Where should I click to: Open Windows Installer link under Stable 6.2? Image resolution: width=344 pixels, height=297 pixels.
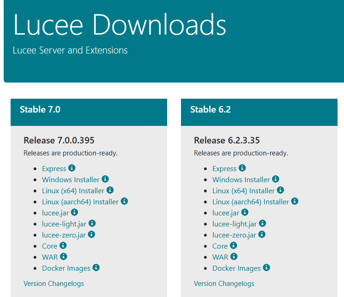click(241, 179)
